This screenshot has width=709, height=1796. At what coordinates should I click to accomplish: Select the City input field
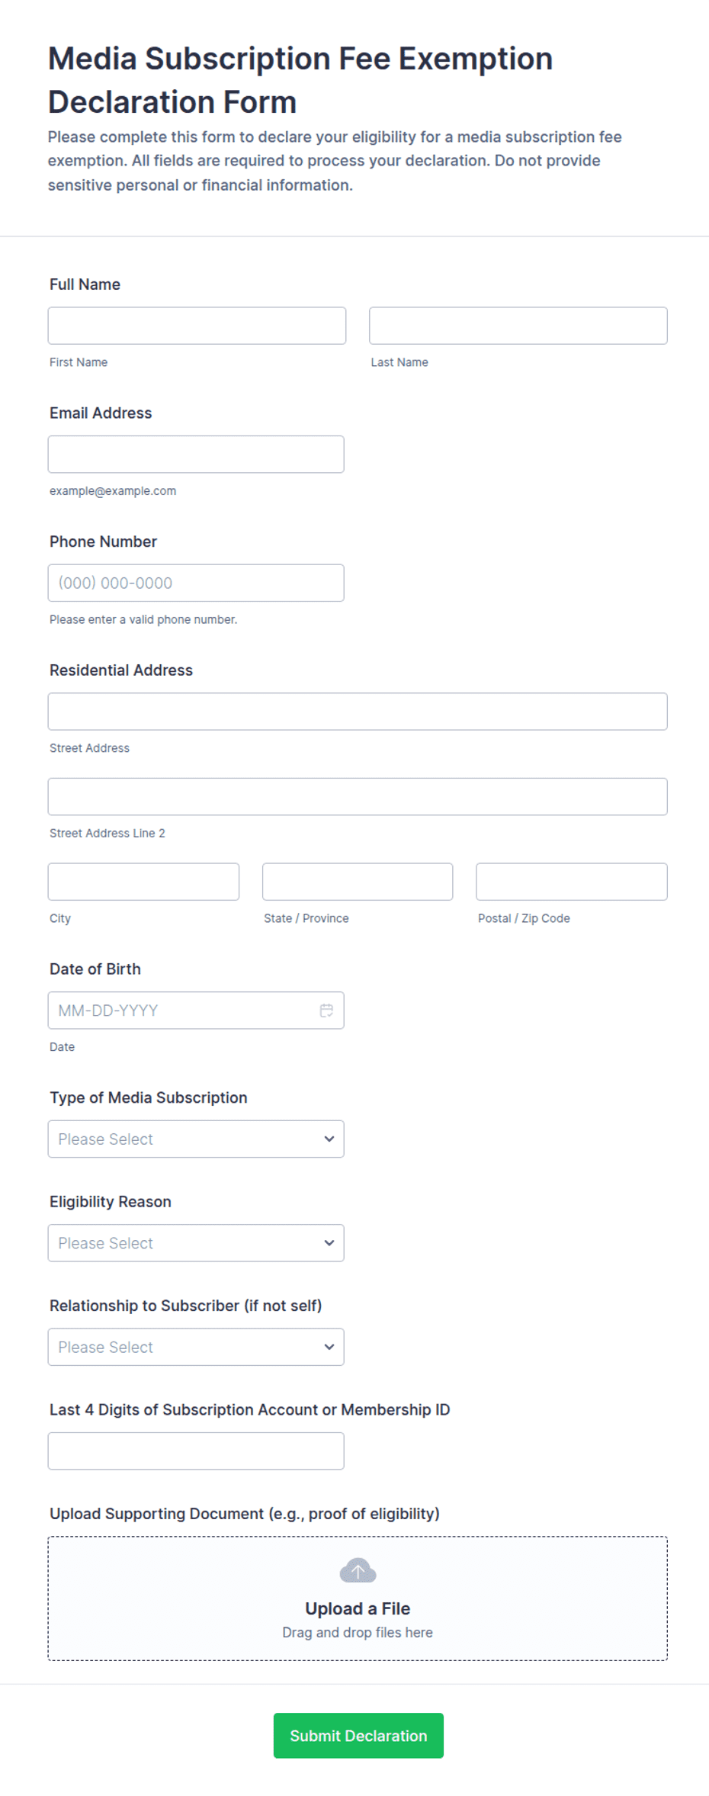click(x=143, y=882)
